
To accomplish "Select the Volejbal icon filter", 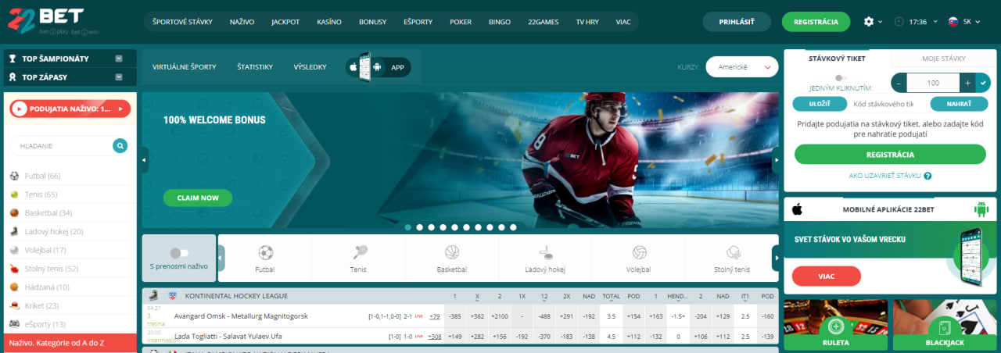I will pos(639,253).
